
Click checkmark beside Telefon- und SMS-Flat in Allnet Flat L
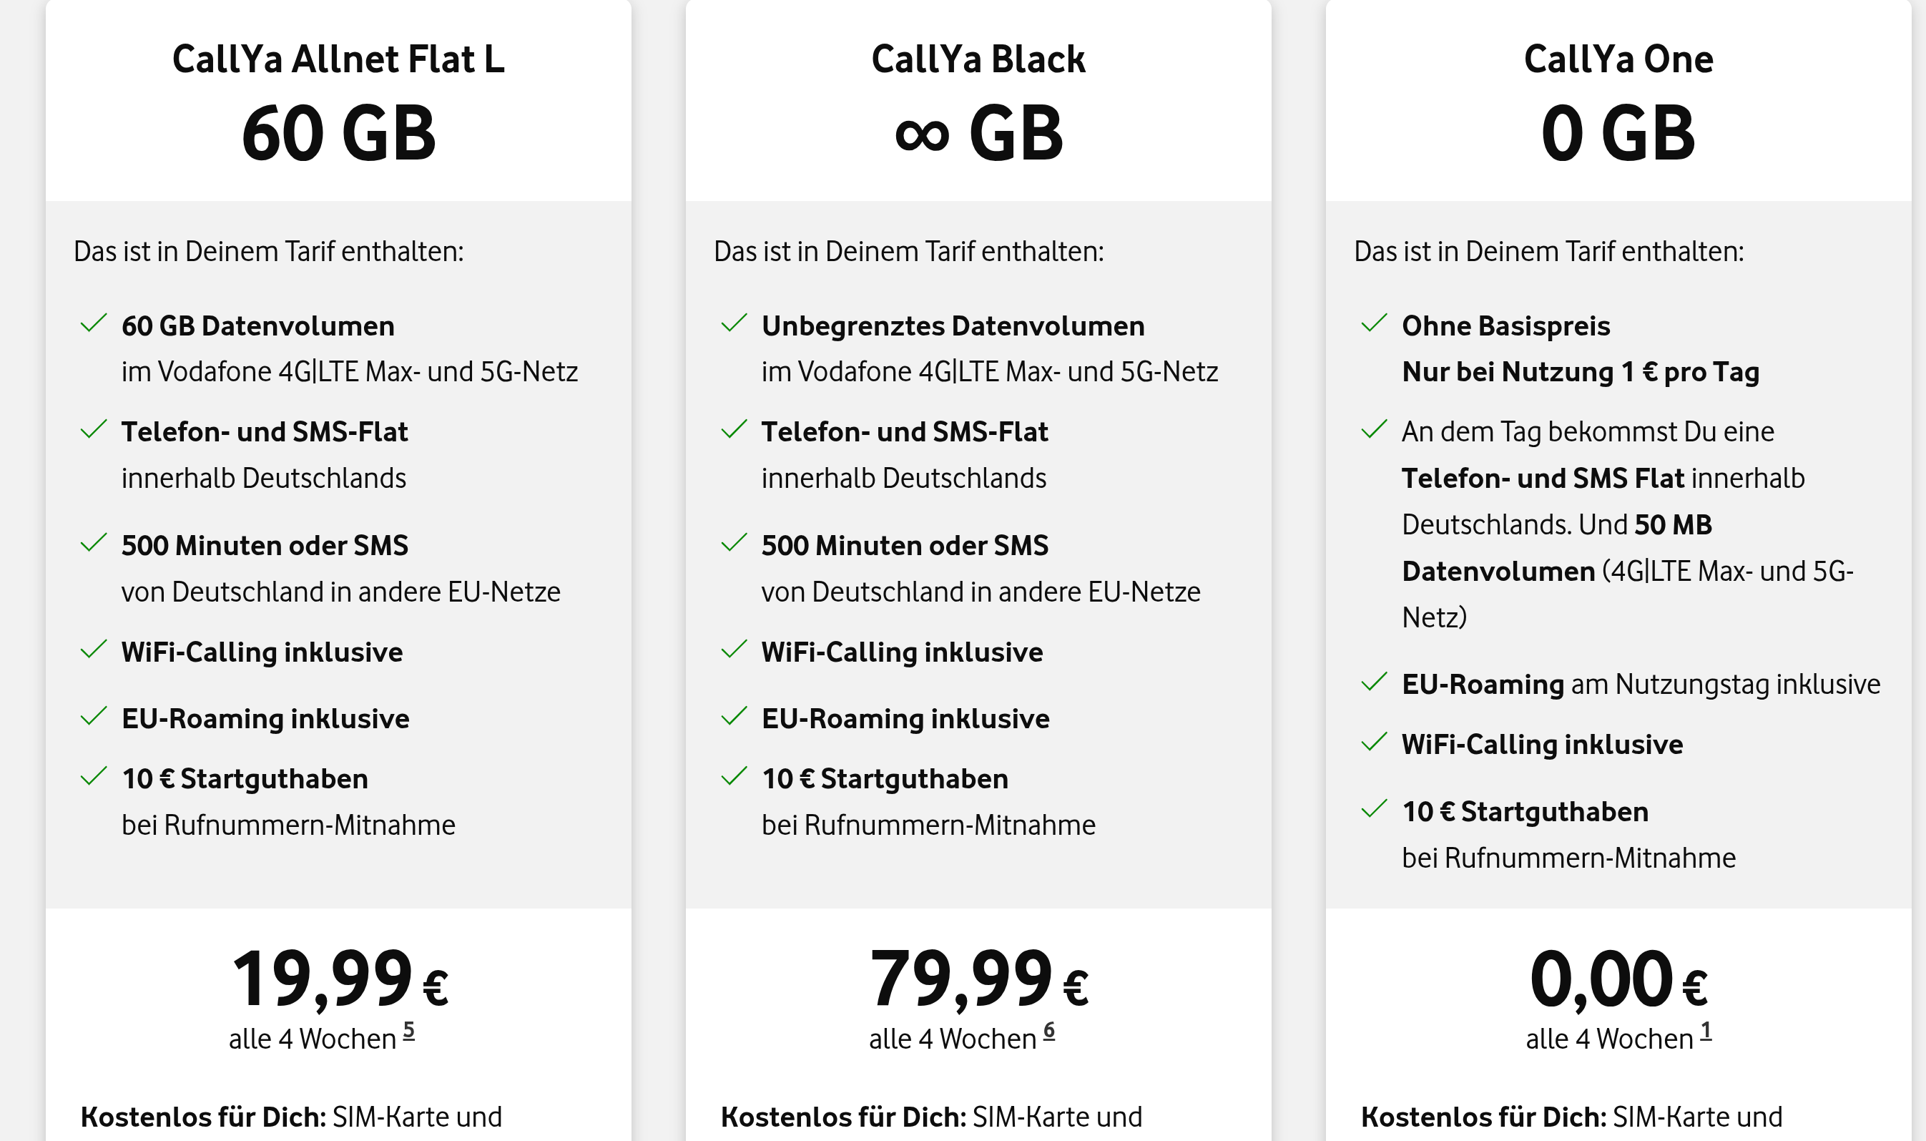(x=94, y=429)
